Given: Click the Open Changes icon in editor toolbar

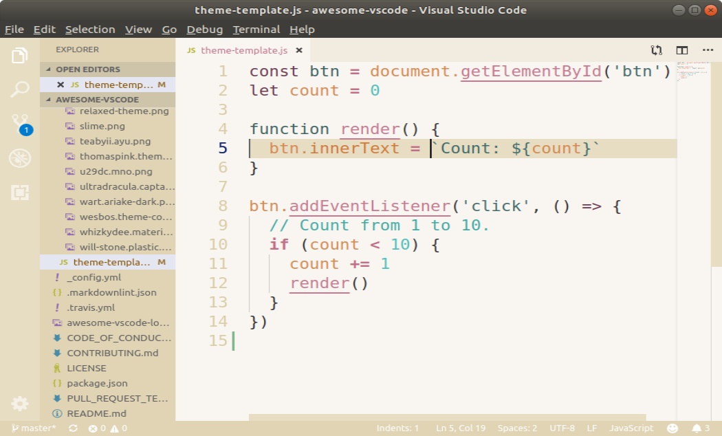Looking at the screenshot, I should tap(656, 50).
